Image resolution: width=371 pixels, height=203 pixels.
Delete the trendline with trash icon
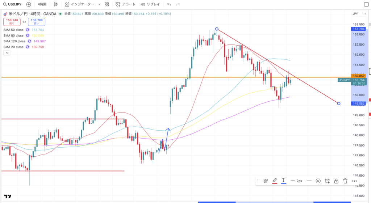[345, 181]
